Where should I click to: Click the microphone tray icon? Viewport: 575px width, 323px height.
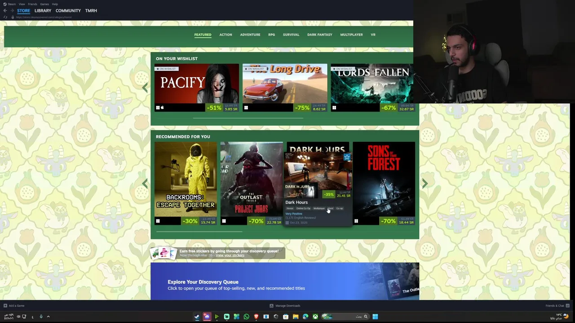pyautogui.click(x=41, y=317)
